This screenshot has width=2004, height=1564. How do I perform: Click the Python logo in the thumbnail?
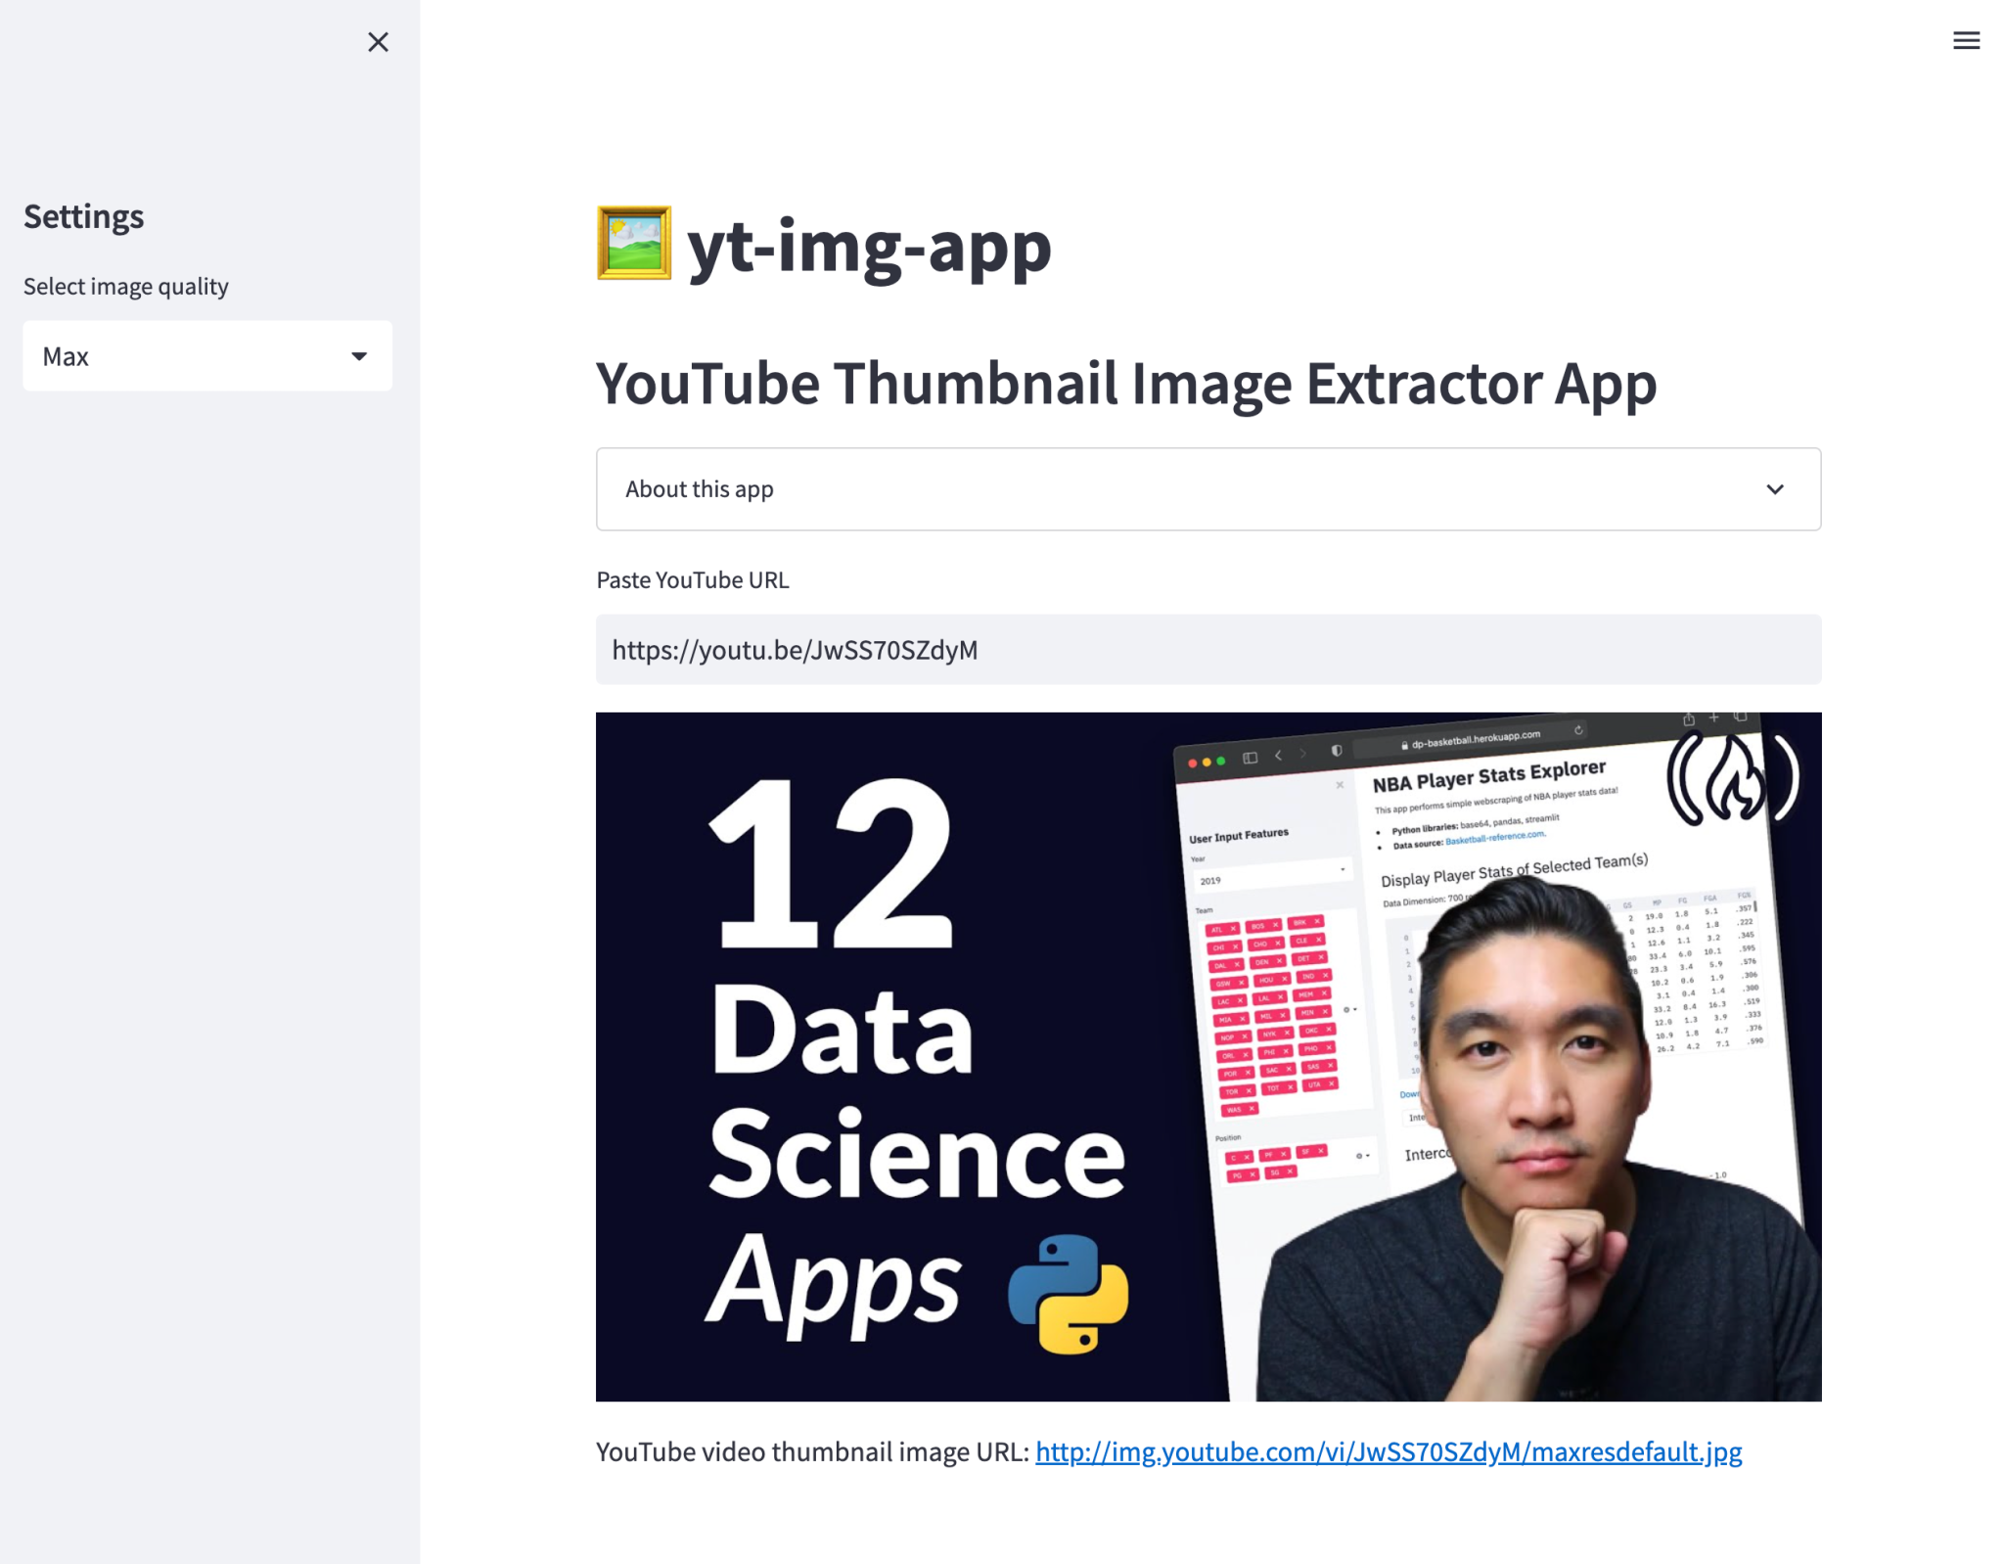pyautogui.click(x=1069, y=1292)
